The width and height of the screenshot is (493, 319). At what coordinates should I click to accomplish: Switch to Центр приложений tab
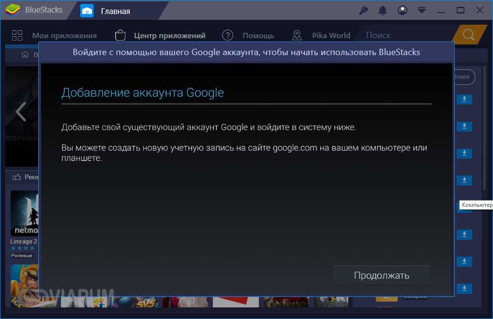pyautogui.click(x=160, y=35)
